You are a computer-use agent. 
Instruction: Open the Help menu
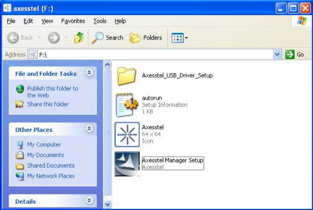[120, 21]
